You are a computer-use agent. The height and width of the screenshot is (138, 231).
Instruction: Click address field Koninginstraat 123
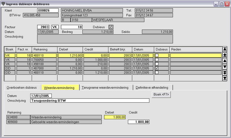(x=92, y=15)
